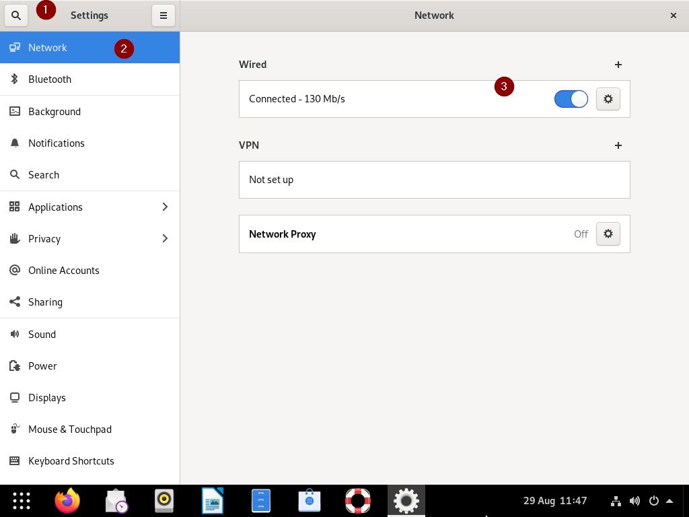Screen dimensions: 689x517
Task: Open the hamburger menu in Settings header
Action: [x=163, y=15]
